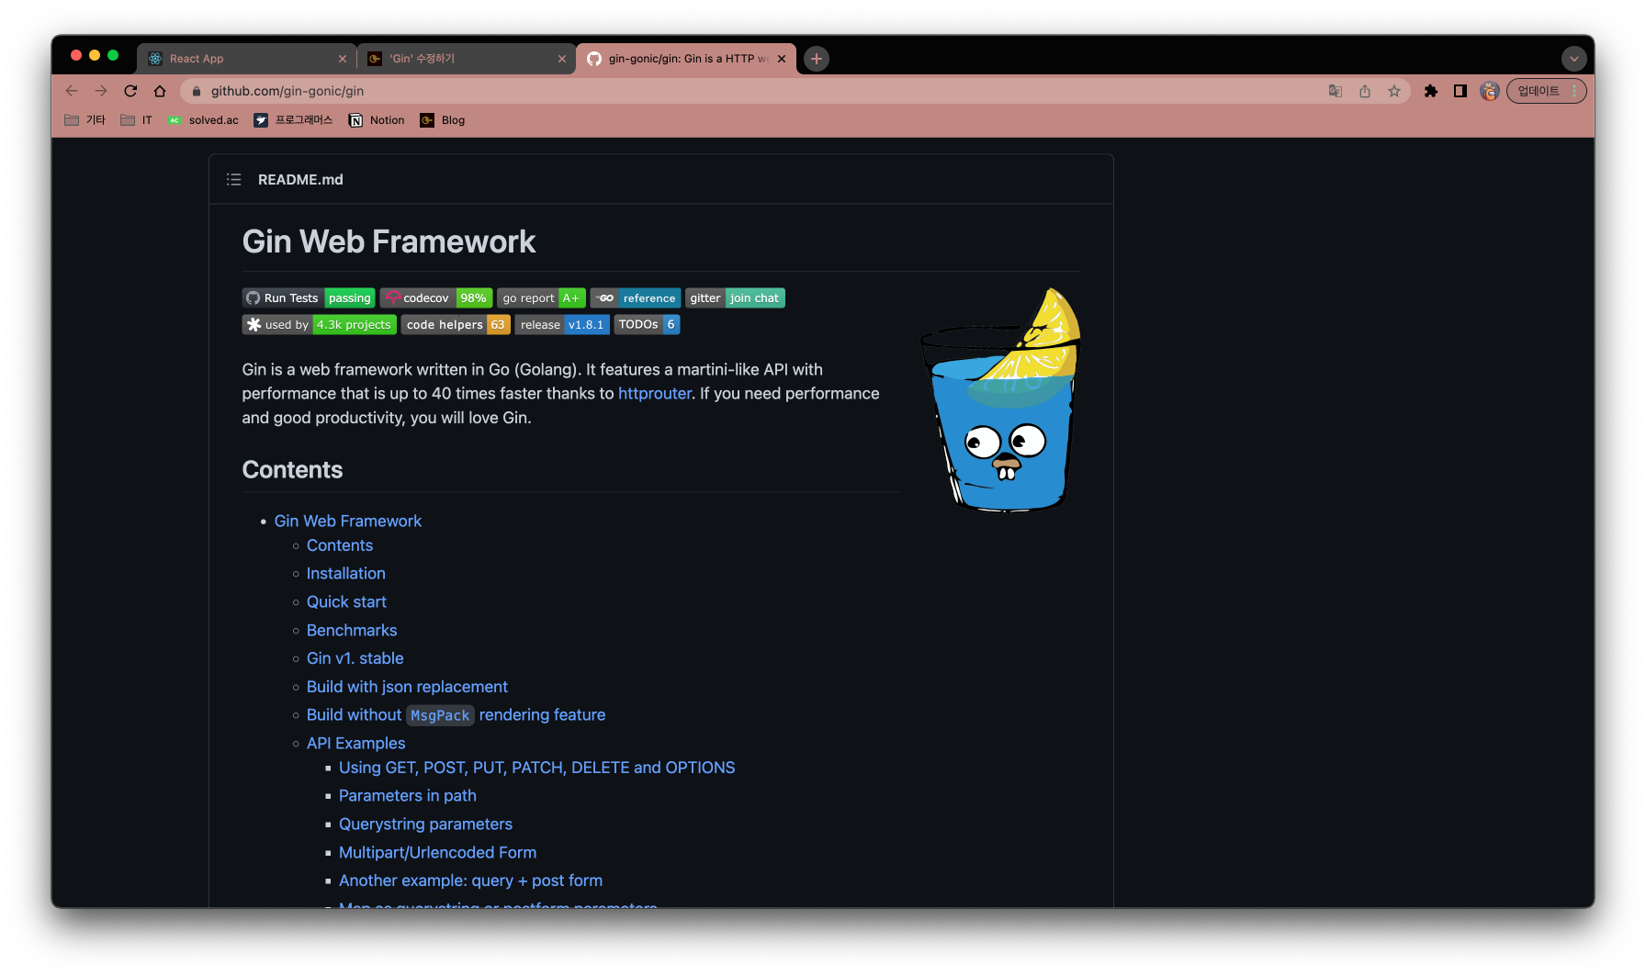Jump to the Contents section link
This screenshot has height=976, width=1646.
coord(340,545)
